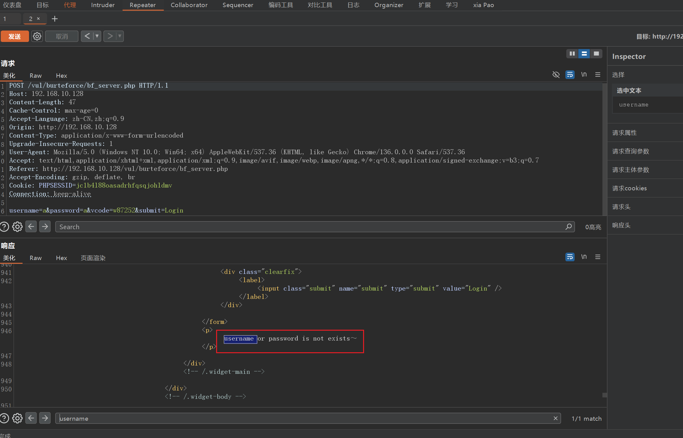Image resolution: width=683 pixels, height=438 pixels.
Task: Select side-by-side layout icon
Action: click(x=572, y=54)
